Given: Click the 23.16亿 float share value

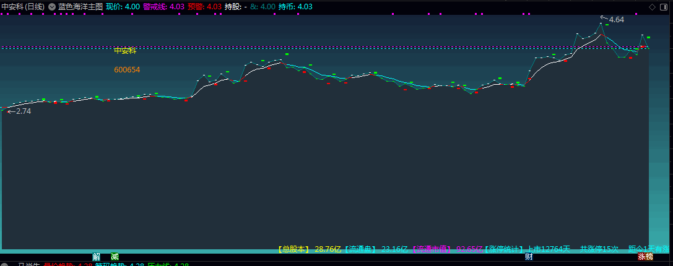Looking at the screenshot, I should click(x=394, y=249).
